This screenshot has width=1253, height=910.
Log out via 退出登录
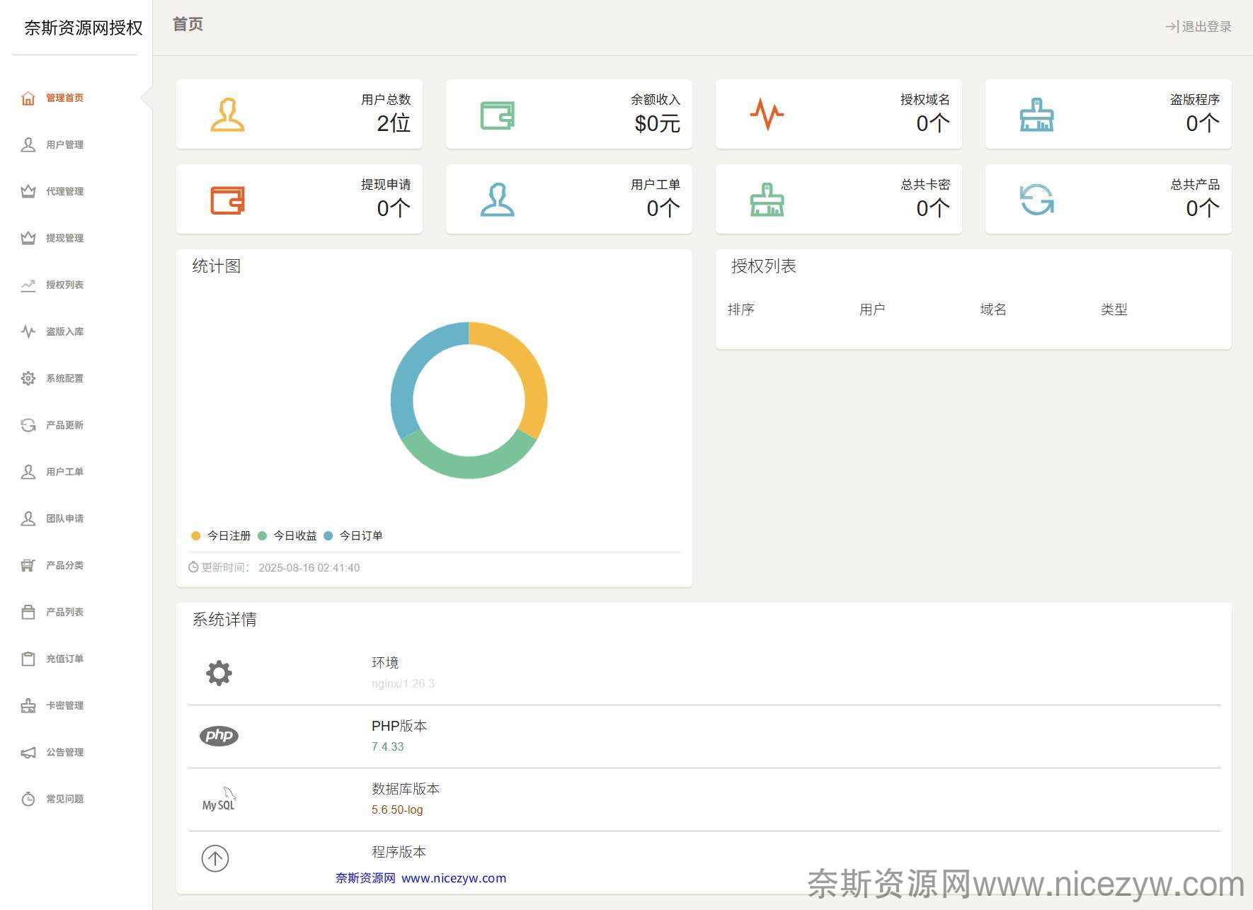pos(1198,27)
